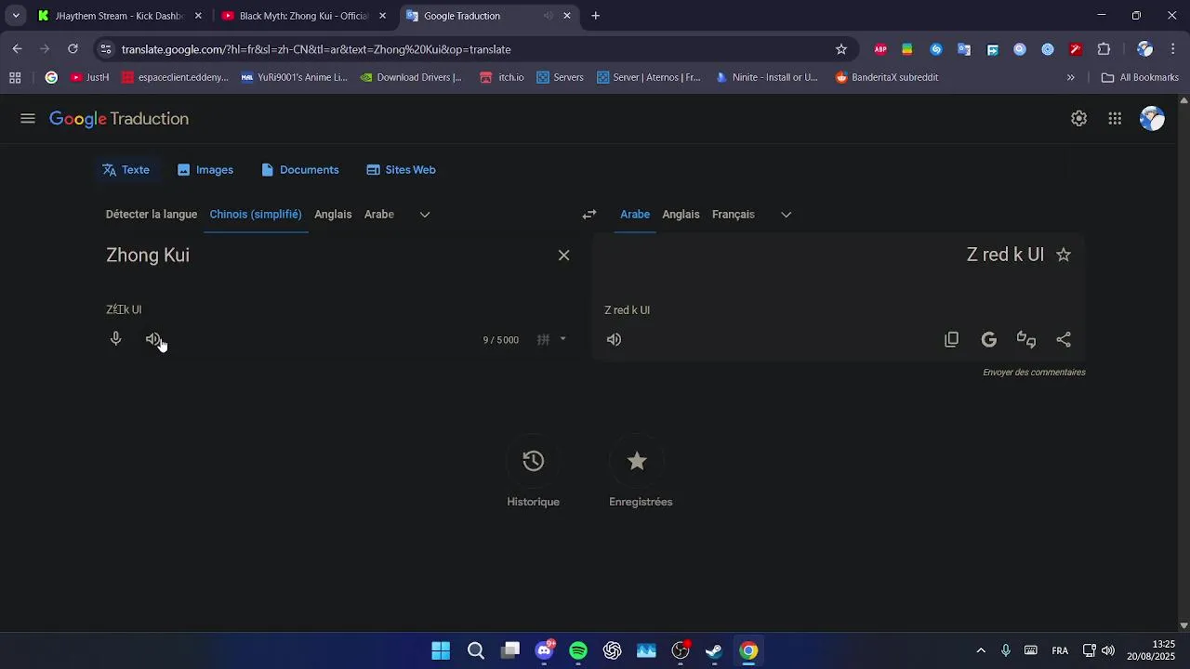Switch to JHaythem Stream Kick tab

119,16
